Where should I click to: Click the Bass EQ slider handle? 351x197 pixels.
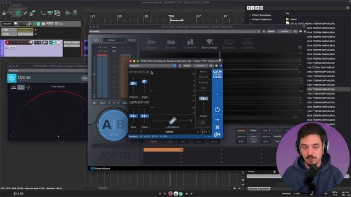tap(133, 116)
